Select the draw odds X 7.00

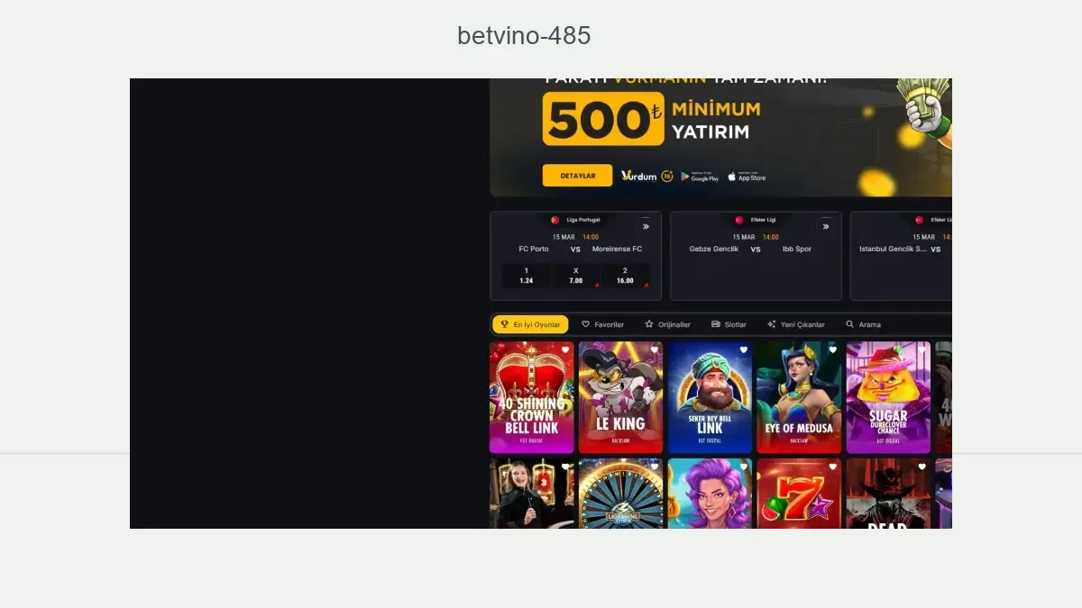click(576, 276)
